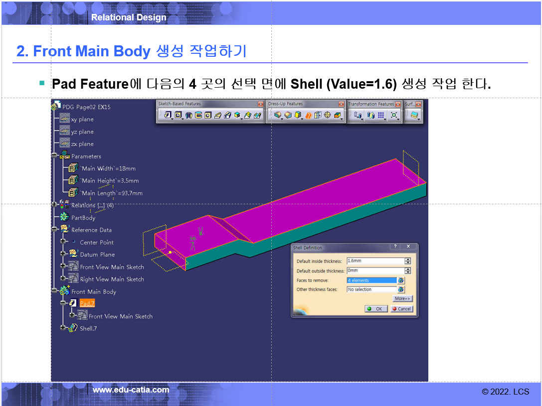Viewport: 542px width, 406px height.
Task: Click the Edge Fillet icon in Dress-Up Features
Action: point(278,116)
